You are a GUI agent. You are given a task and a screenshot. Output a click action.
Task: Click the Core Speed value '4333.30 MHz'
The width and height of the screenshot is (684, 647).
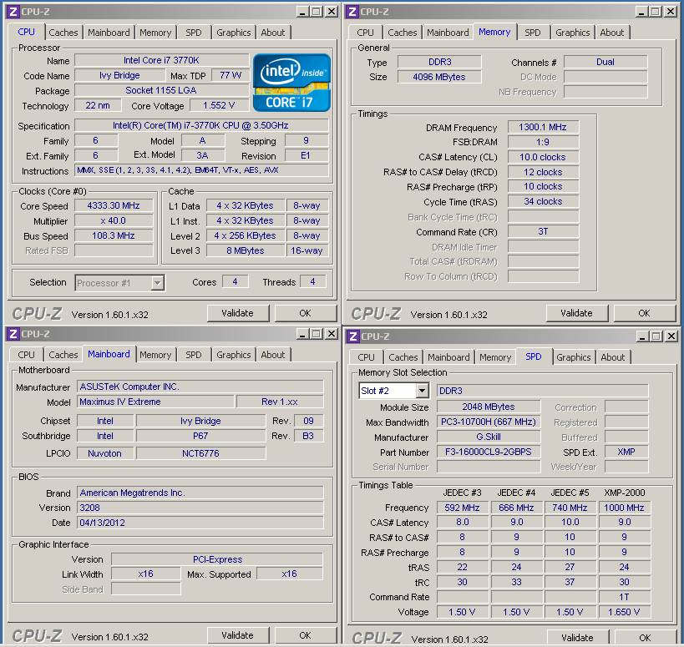[x=114, y=205]
